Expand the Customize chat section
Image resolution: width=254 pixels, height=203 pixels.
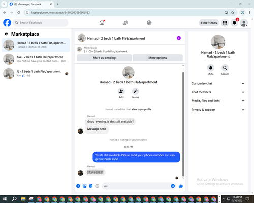[x=218, y=83]
